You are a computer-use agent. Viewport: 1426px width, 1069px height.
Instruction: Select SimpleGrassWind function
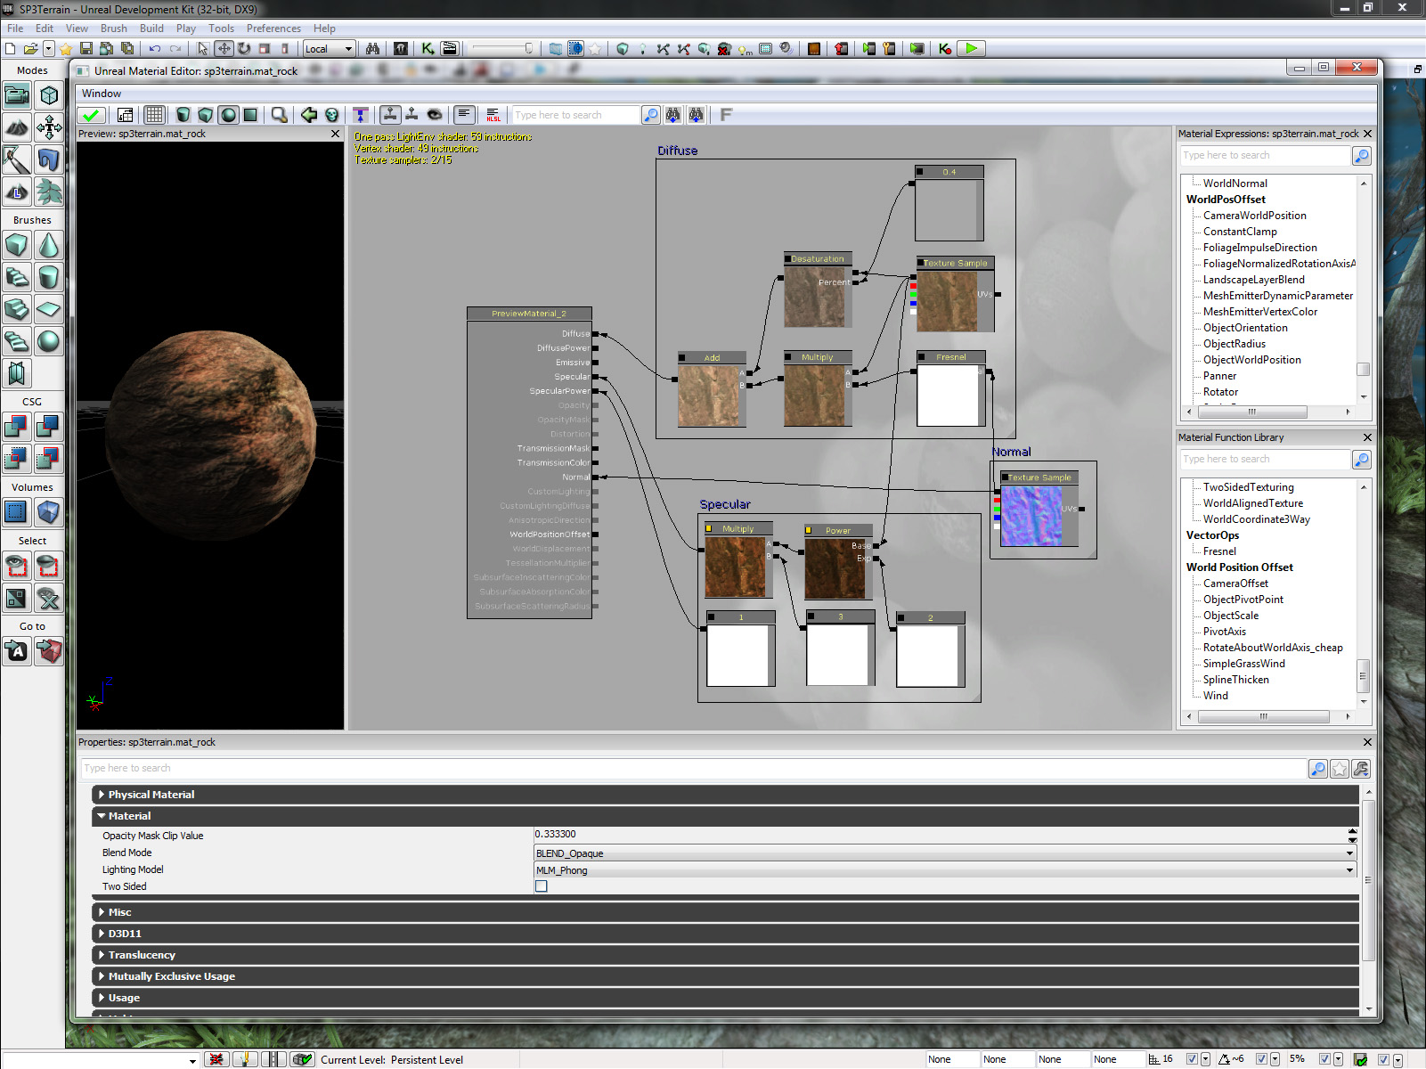coord(1243,664)
